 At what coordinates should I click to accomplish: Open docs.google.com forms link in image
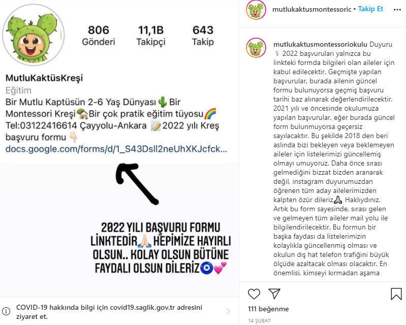pyautogui.click(x=116, y=149)
